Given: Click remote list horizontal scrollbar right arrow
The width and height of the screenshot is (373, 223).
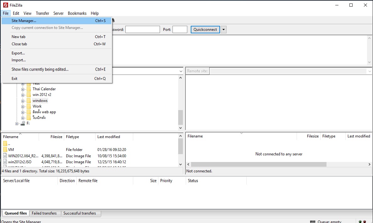Looking at the screenshot, I should tap(370, 164).
